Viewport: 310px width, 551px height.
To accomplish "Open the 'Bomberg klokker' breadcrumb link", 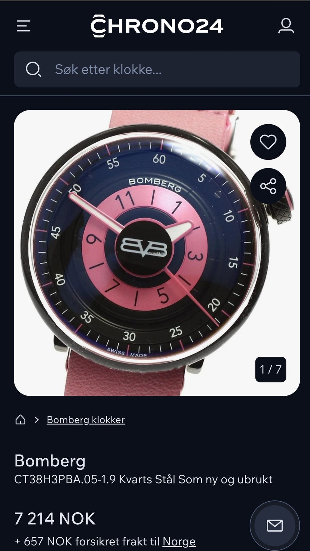I will pos(86,420).
